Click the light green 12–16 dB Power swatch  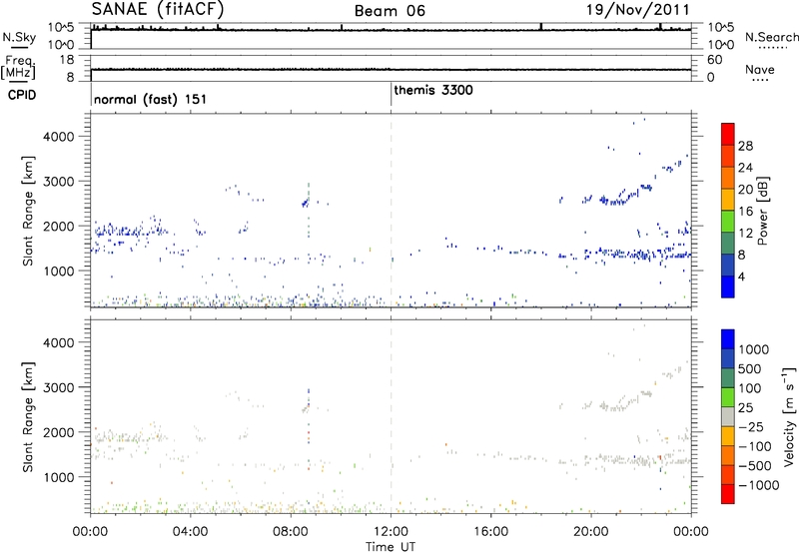(728, 221)
